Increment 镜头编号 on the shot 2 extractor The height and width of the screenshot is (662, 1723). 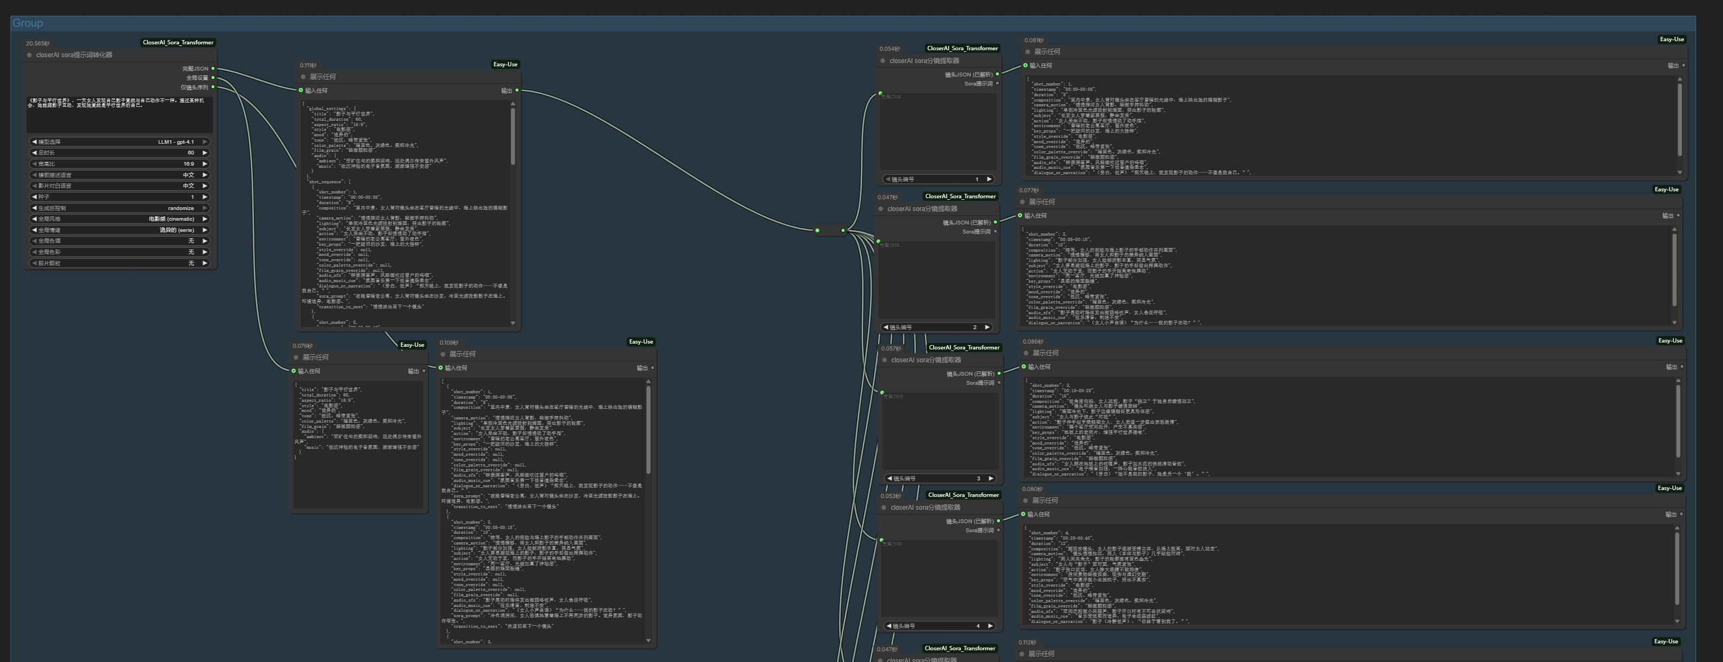pos(987,327)
